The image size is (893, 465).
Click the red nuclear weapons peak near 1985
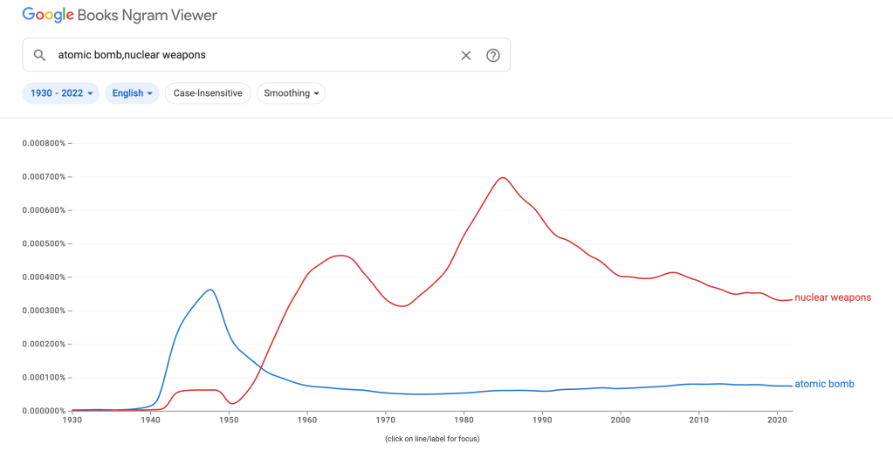(503, 178)
